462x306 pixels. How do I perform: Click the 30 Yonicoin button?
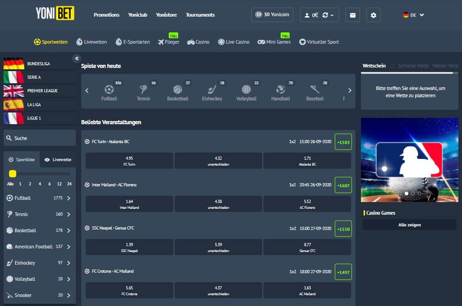click(272, 15)
